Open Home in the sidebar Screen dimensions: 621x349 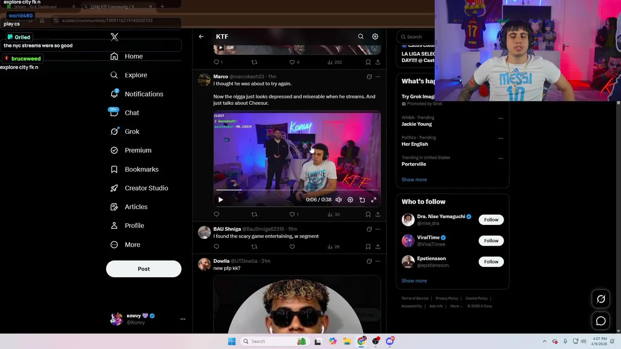[127, 56]
